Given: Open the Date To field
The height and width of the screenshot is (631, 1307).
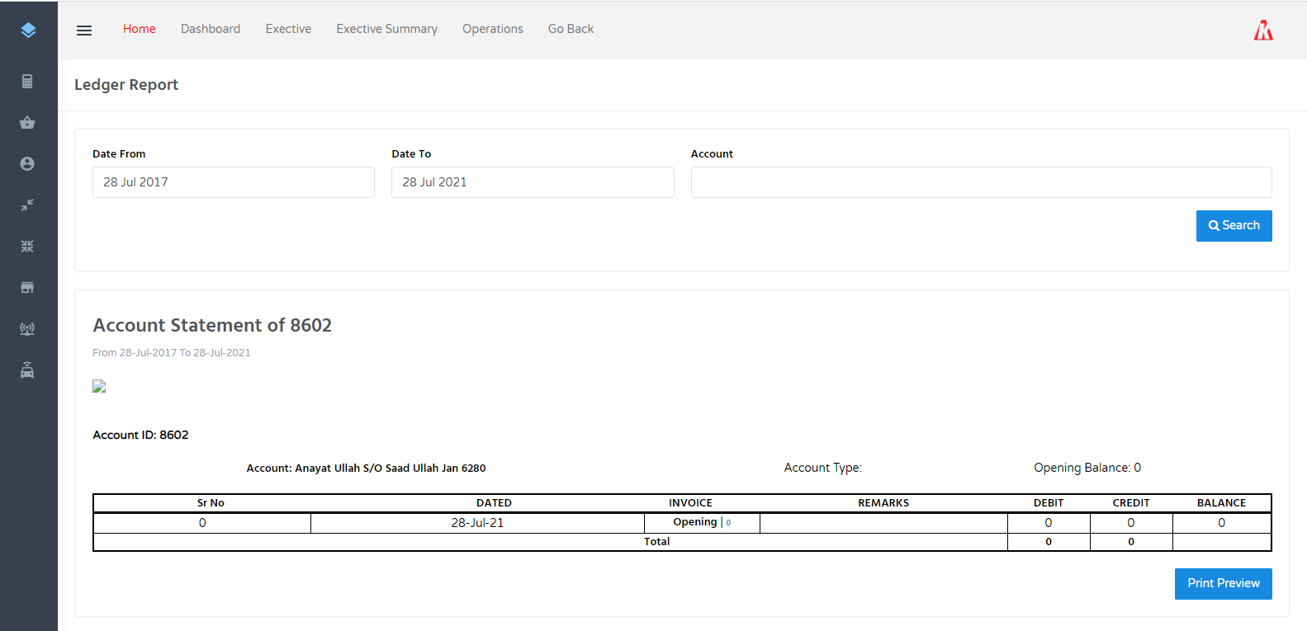Looking at the screenshot, I should (x=533, y=182).
